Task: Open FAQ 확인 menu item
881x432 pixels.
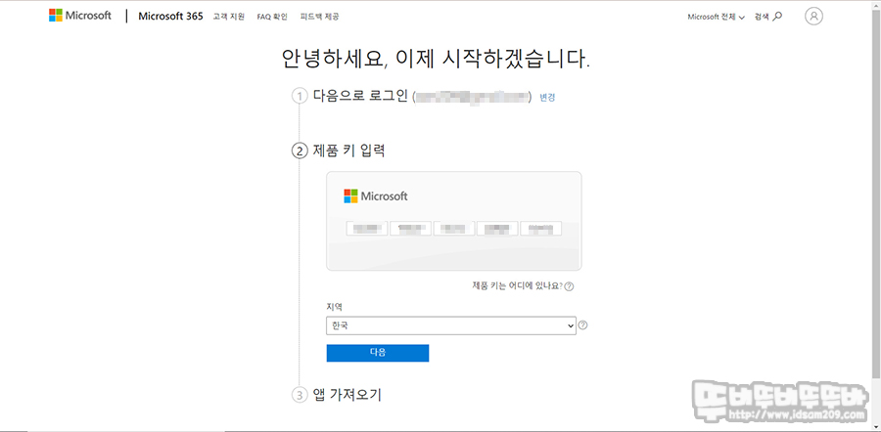Action: (272, 17)
